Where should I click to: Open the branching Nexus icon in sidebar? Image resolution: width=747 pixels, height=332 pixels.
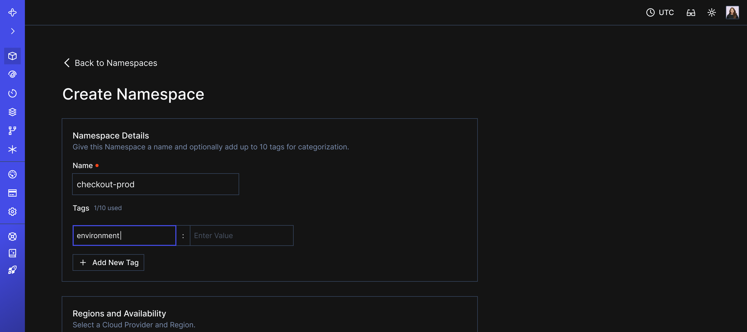point(12,131)
